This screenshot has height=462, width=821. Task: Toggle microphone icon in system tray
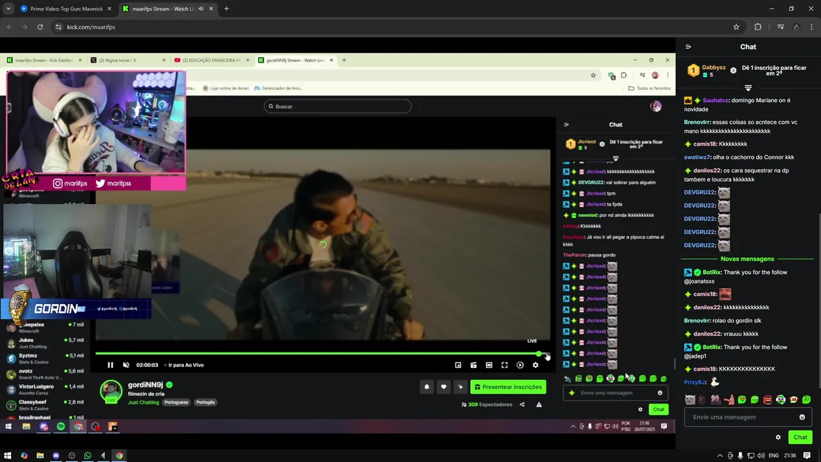(740, 456)
